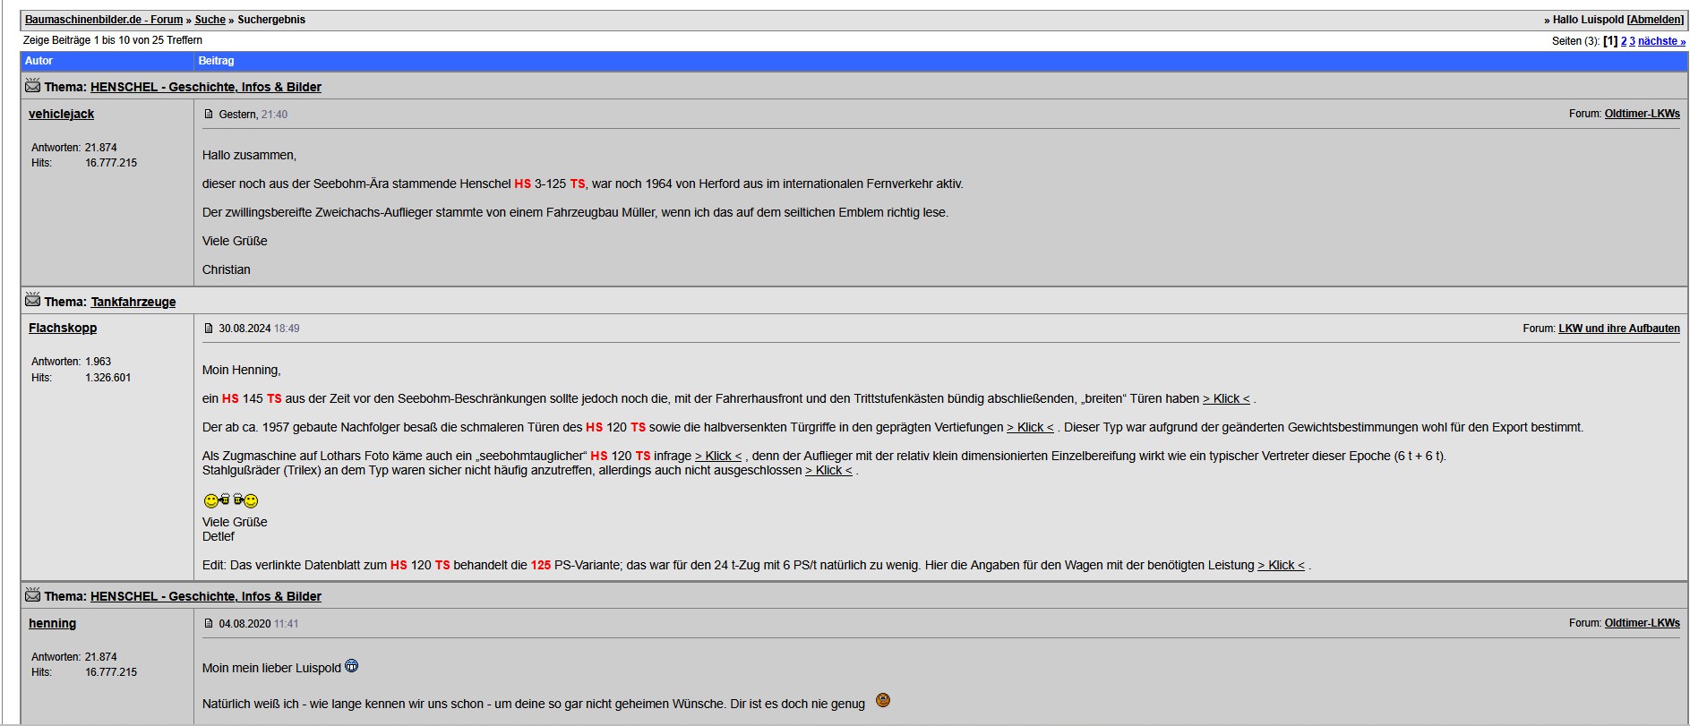
Task: Click the envelope icon beside the Tankfahrzeuge topic
Action: (x=33, y=300)
